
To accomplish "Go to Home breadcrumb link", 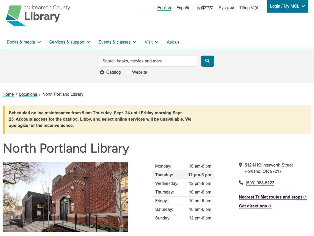I will (8, 94).
